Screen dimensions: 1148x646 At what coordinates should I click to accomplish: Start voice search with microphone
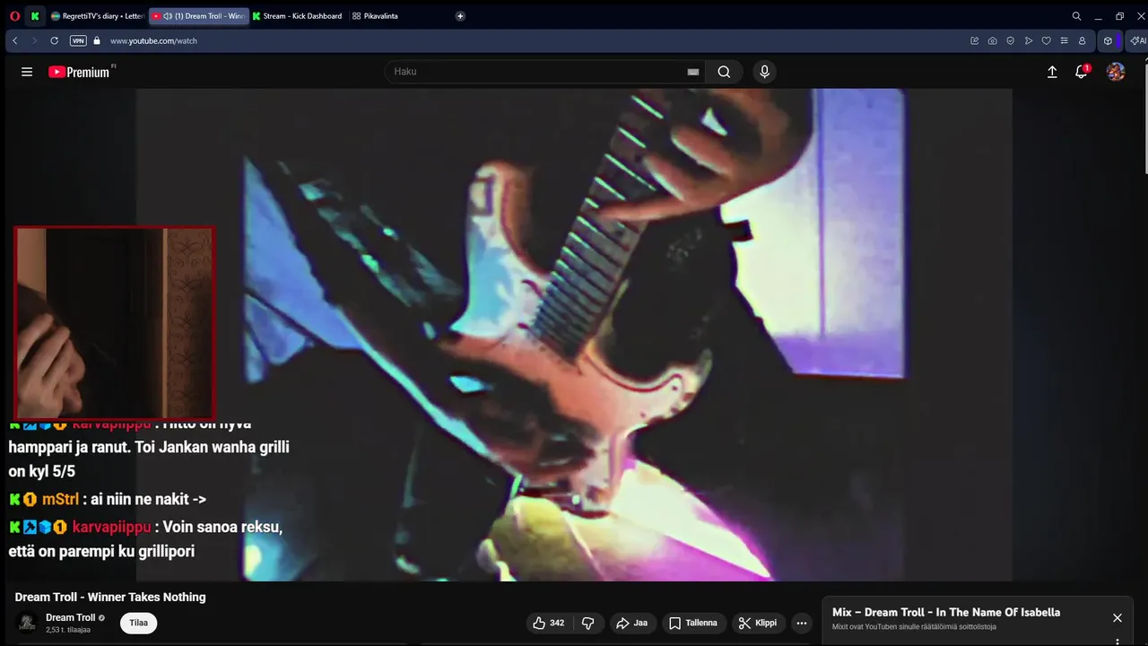764,72
